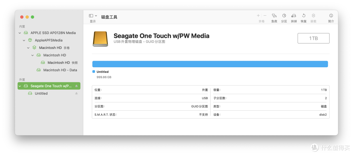The image size is (353, 155).
Task: Click the yellow minimize window button
Action: [x=27, y=17]
